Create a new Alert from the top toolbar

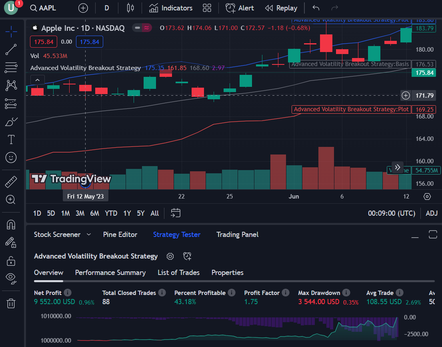pyautogui.click(x=240, y=8)
